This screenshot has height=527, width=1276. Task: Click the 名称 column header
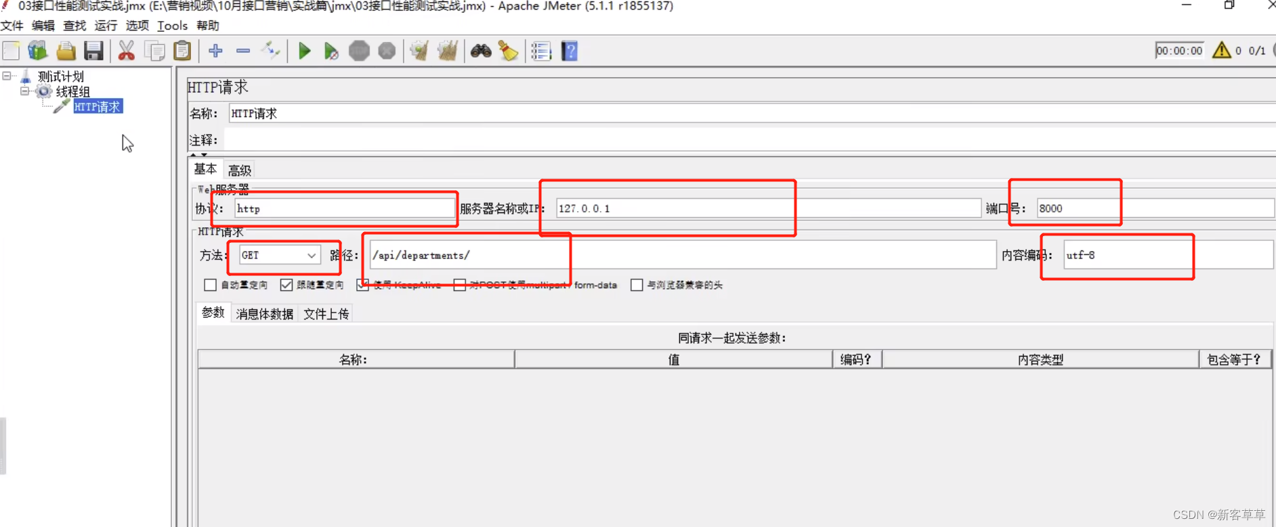356,359
